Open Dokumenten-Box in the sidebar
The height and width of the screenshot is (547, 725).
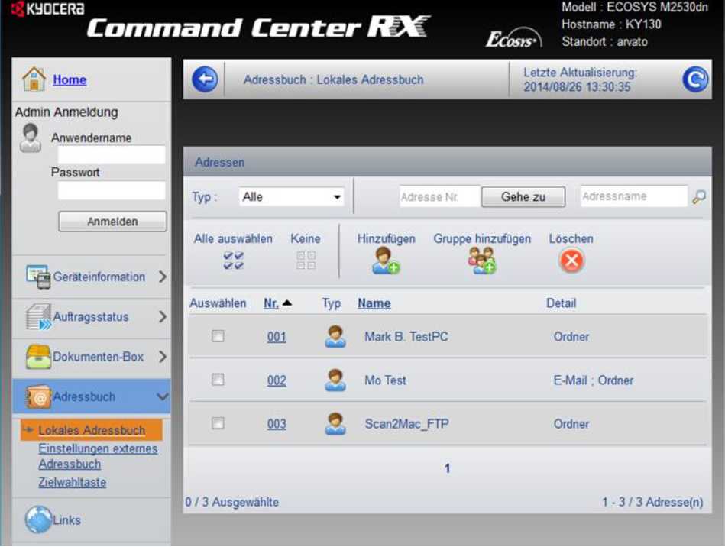point(96,357)
